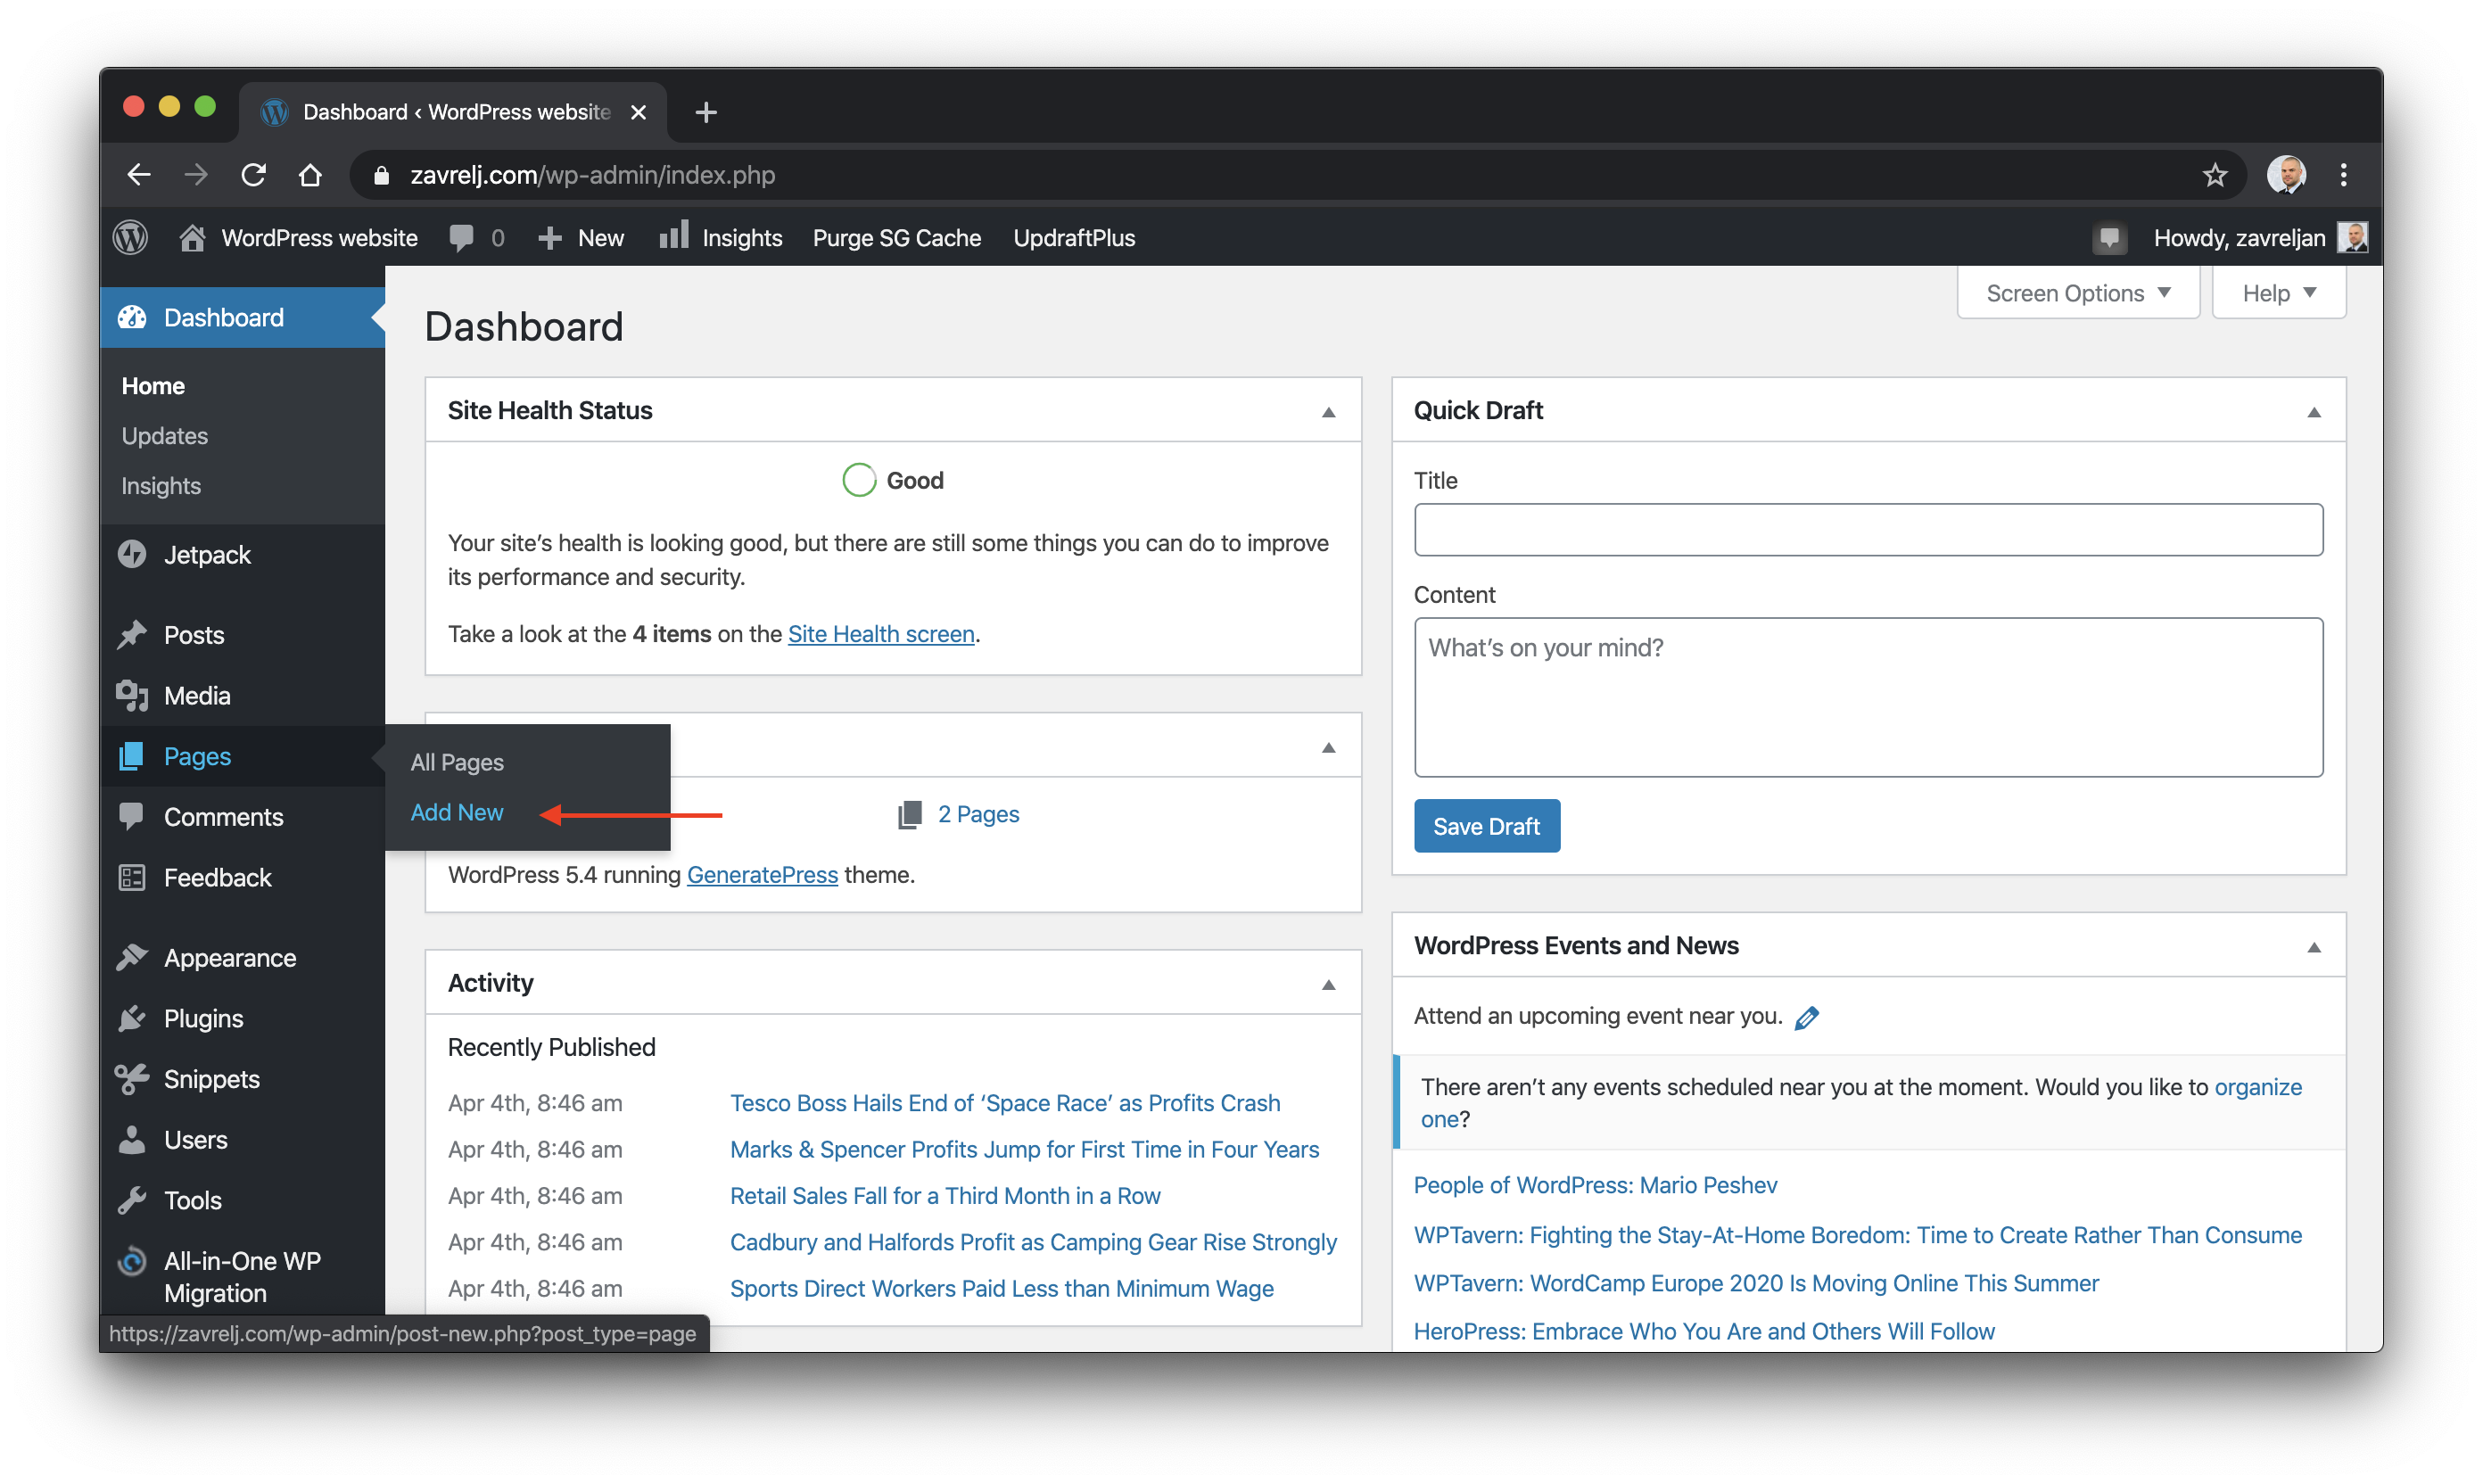
Task: Click Save Draft button
Action: [x=1486, y=826]
